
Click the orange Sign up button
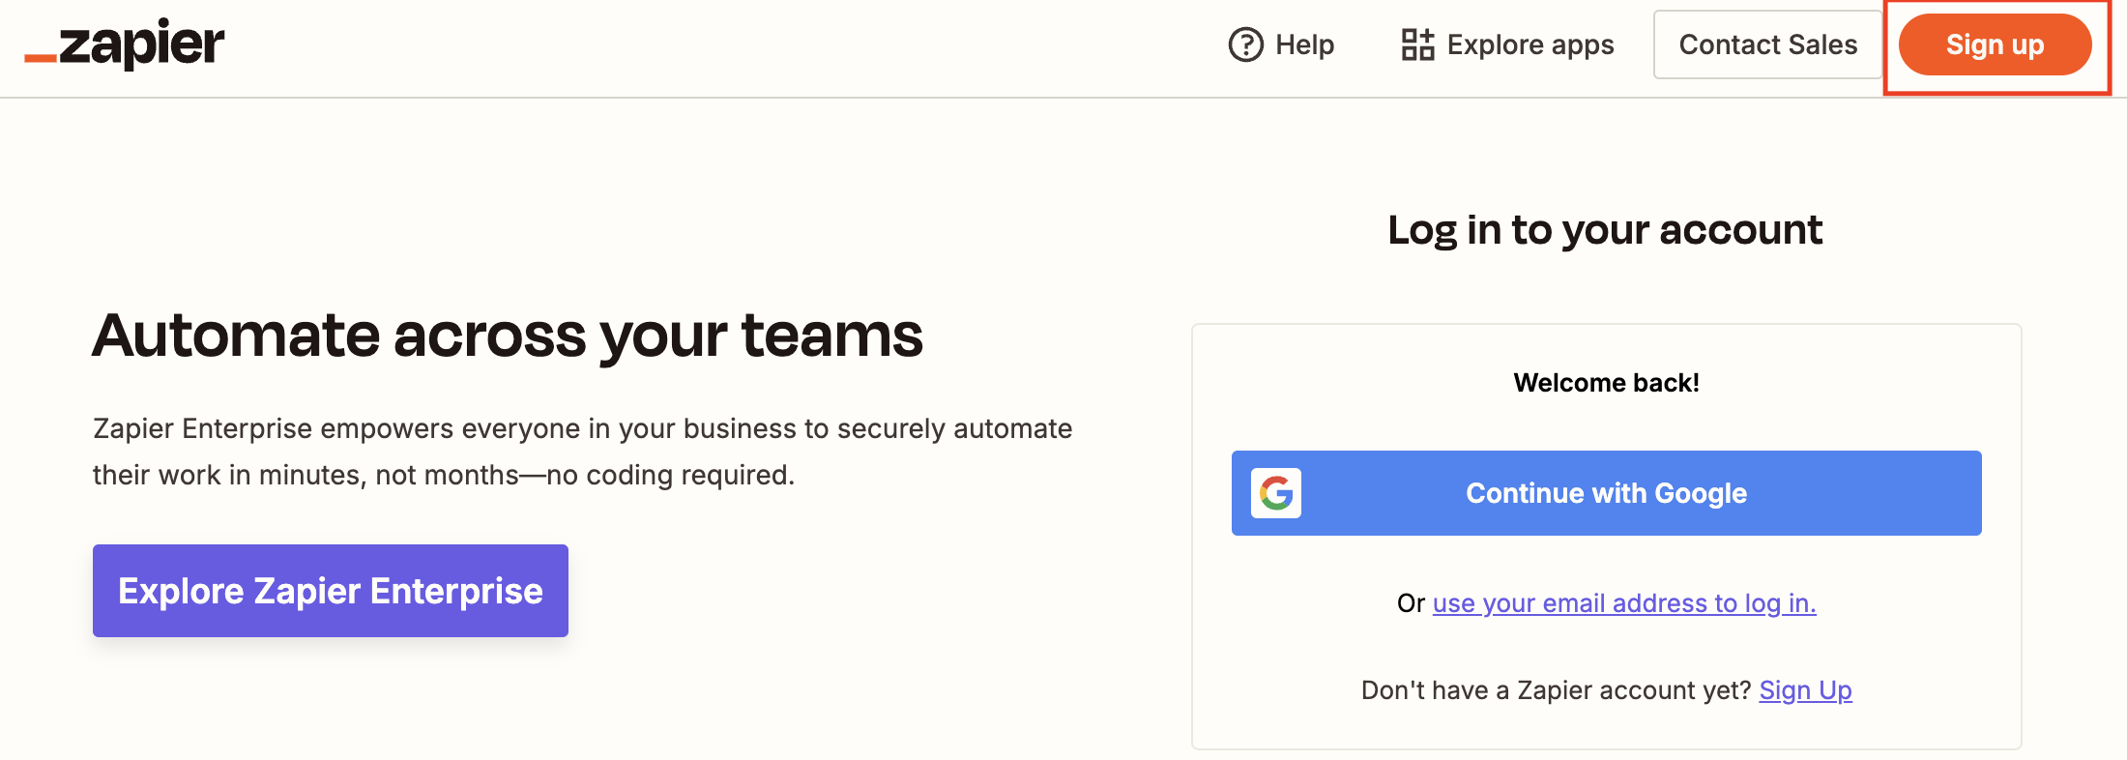1995,44
